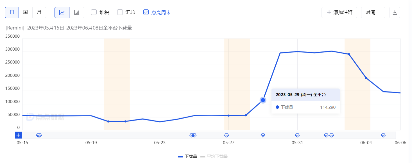
Task: Select the line chart view icon
Action: pyautogui.click(x=62, y=12)
